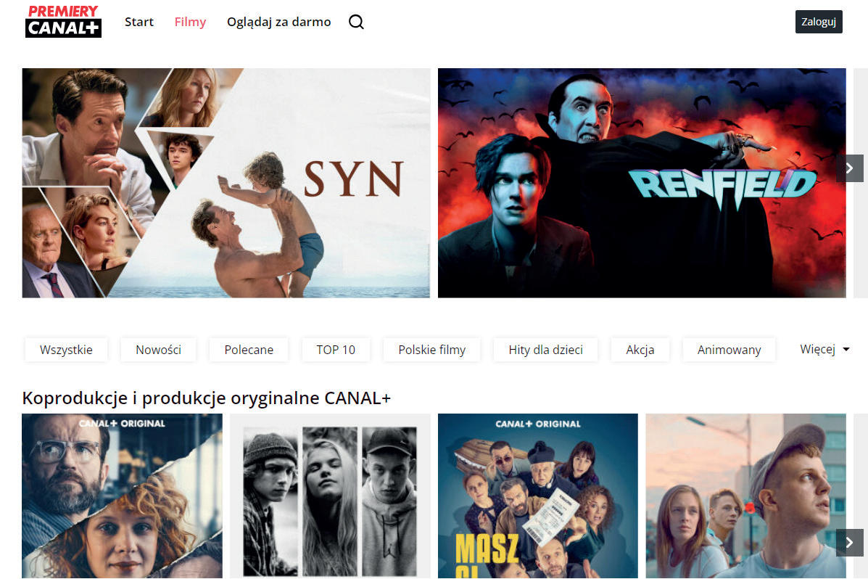Open the SYN movie banner
Image resolution: width=868 pixels, height=579 pixels.
(226, 183)
